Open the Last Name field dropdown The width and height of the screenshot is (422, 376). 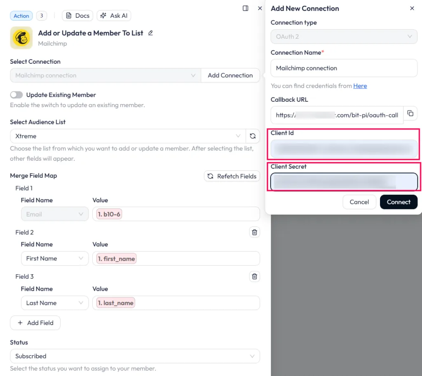[x=55, y=303]
